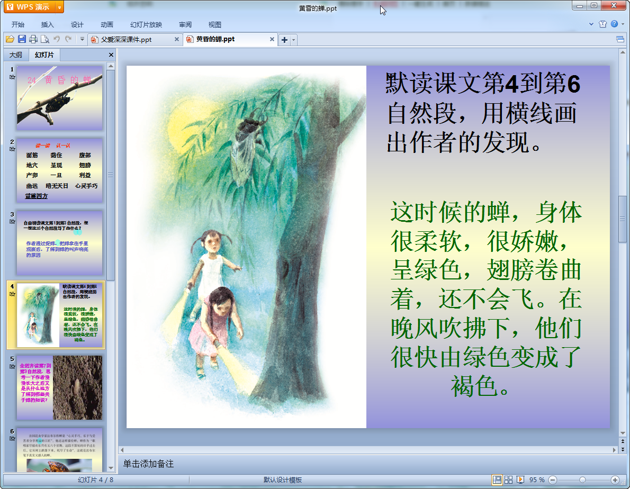Viewport: 630px width, 489px height.
Task: Click animation star icon for slide 1
Action: point(12,77)
